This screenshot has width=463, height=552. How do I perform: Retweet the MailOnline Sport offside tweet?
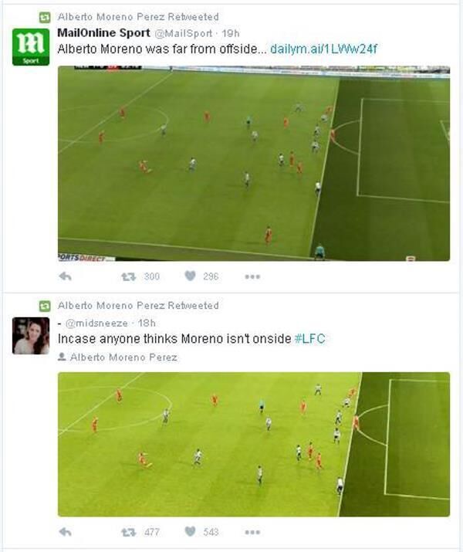tap(129, 276)
